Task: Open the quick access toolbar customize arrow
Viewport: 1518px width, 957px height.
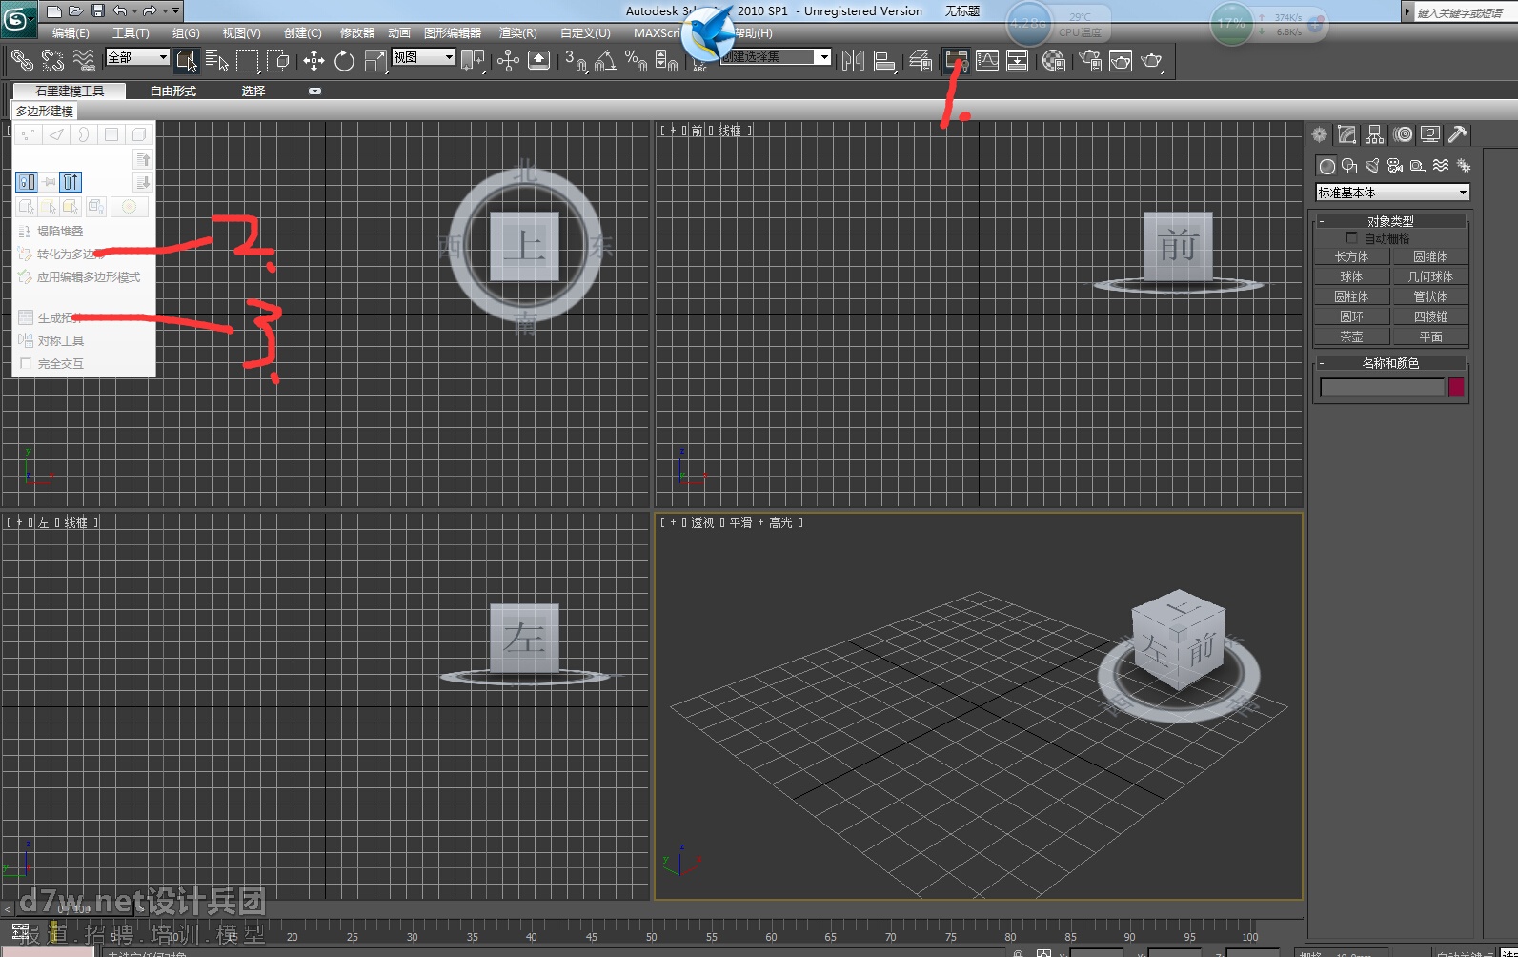Action: click(176, 10)
